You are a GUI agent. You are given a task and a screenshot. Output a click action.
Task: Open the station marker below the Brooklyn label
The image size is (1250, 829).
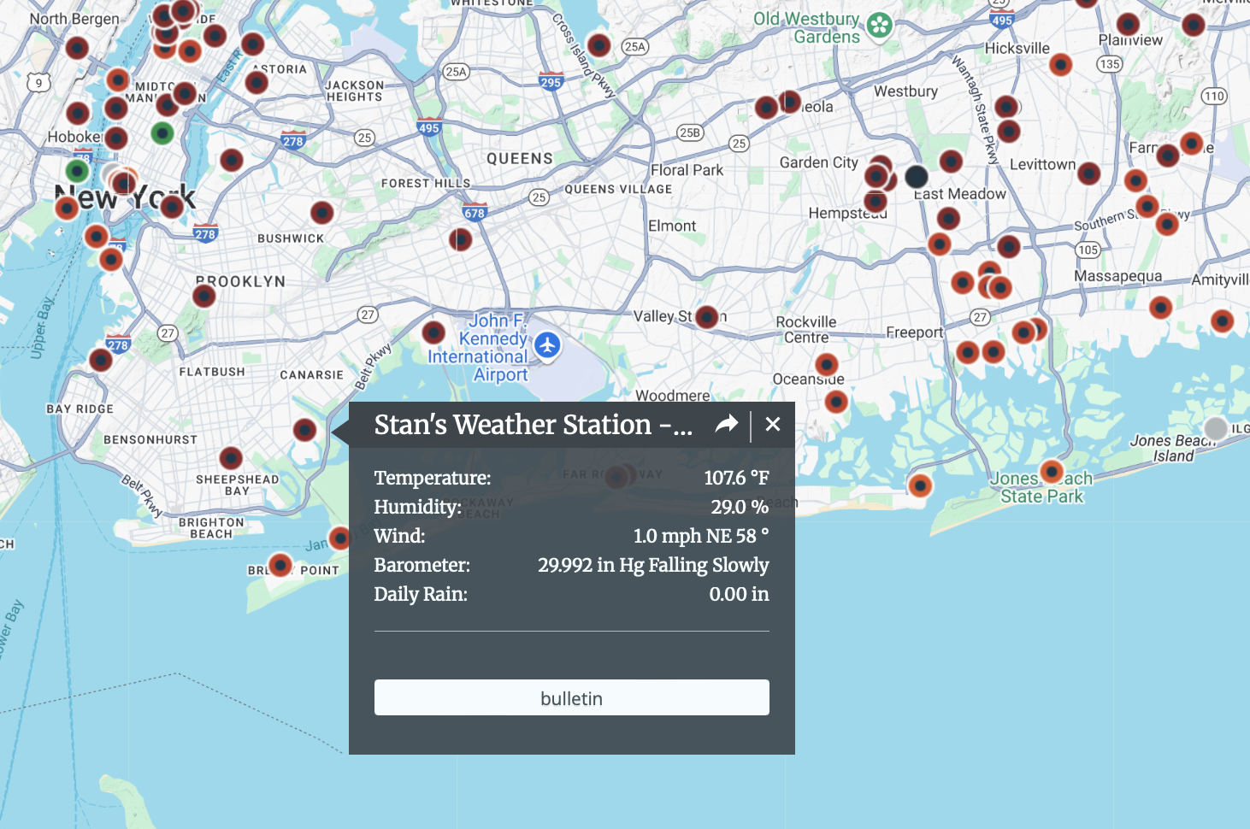pyautogui.click(x=203, y=296)
